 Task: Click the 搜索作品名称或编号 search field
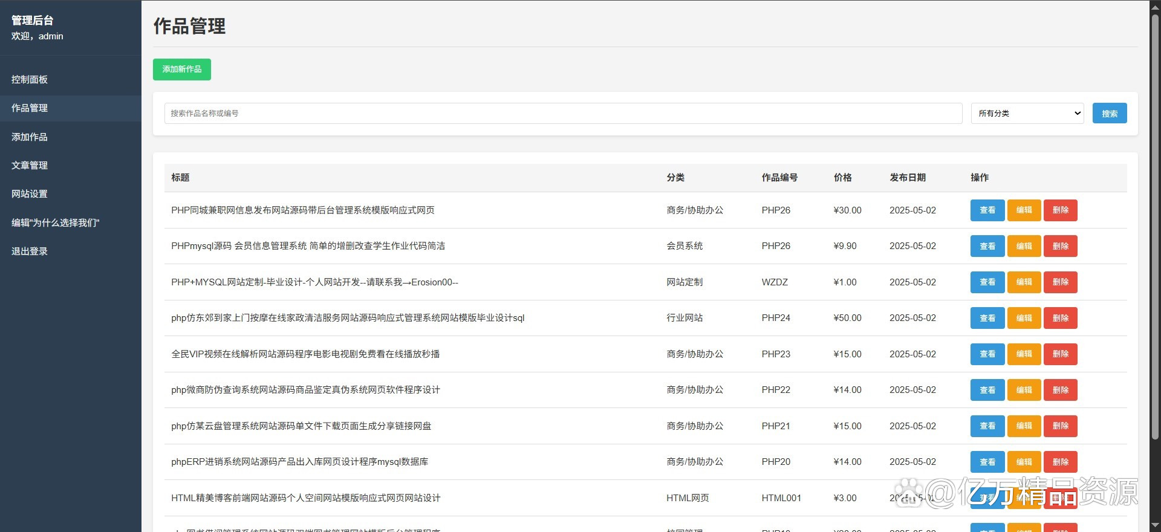point(563,113)
